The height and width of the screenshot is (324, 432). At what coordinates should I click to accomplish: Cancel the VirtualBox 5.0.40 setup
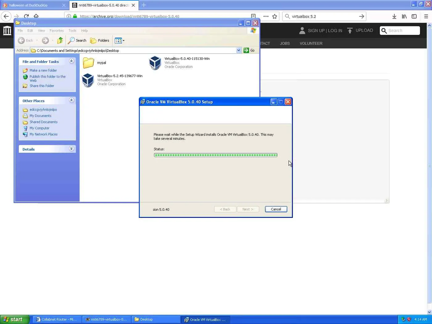[x=276, y=209]
